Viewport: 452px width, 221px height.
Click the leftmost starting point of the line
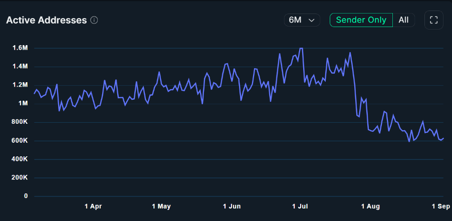pos(34,94)
